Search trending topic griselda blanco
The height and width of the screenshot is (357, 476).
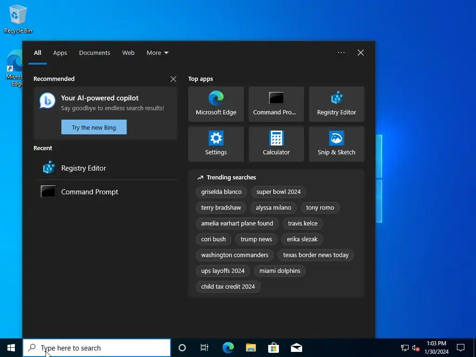tap(221, 192)
